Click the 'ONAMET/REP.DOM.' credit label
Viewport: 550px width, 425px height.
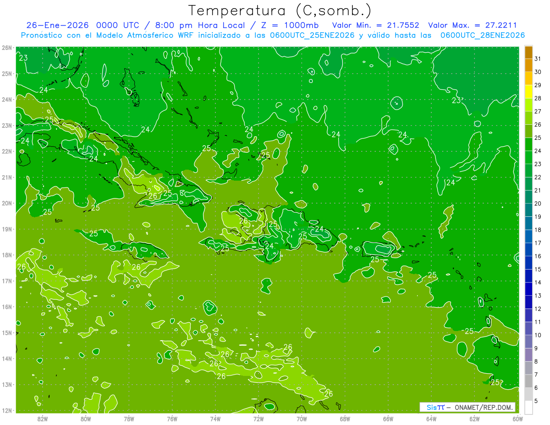[484, 407]
